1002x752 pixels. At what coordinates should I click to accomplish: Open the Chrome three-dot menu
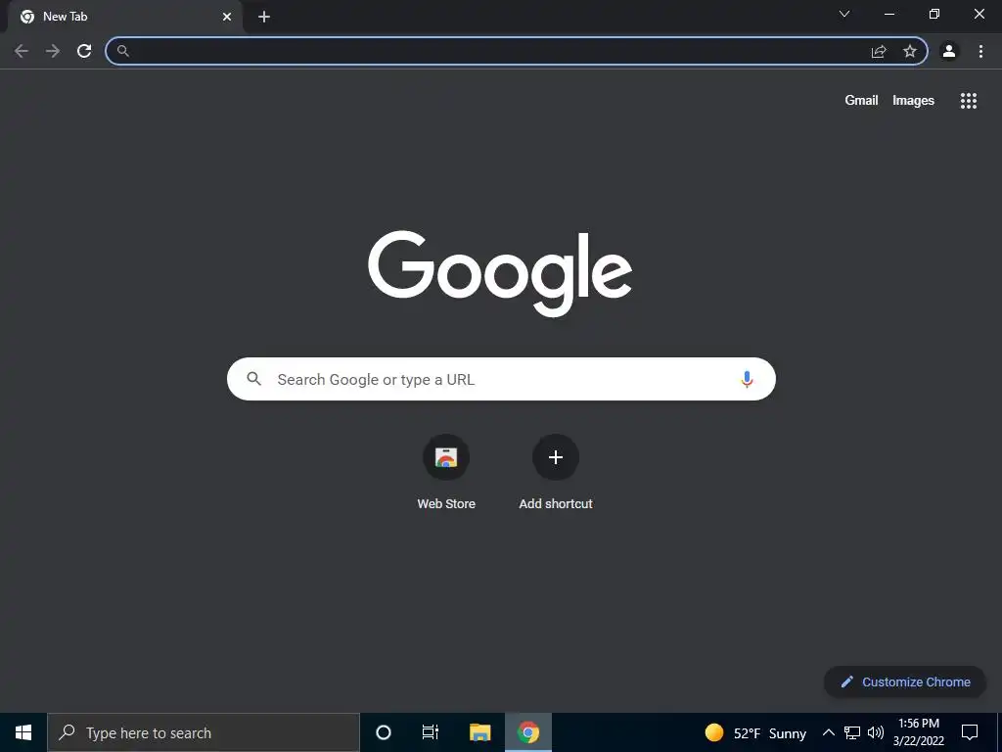coord(980,51)
